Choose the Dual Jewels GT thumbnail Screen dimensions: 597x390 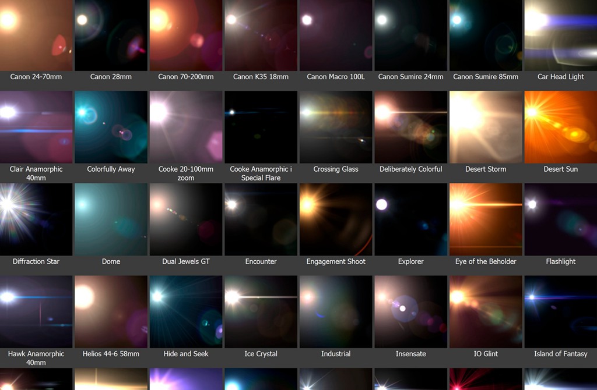point(186,219)
